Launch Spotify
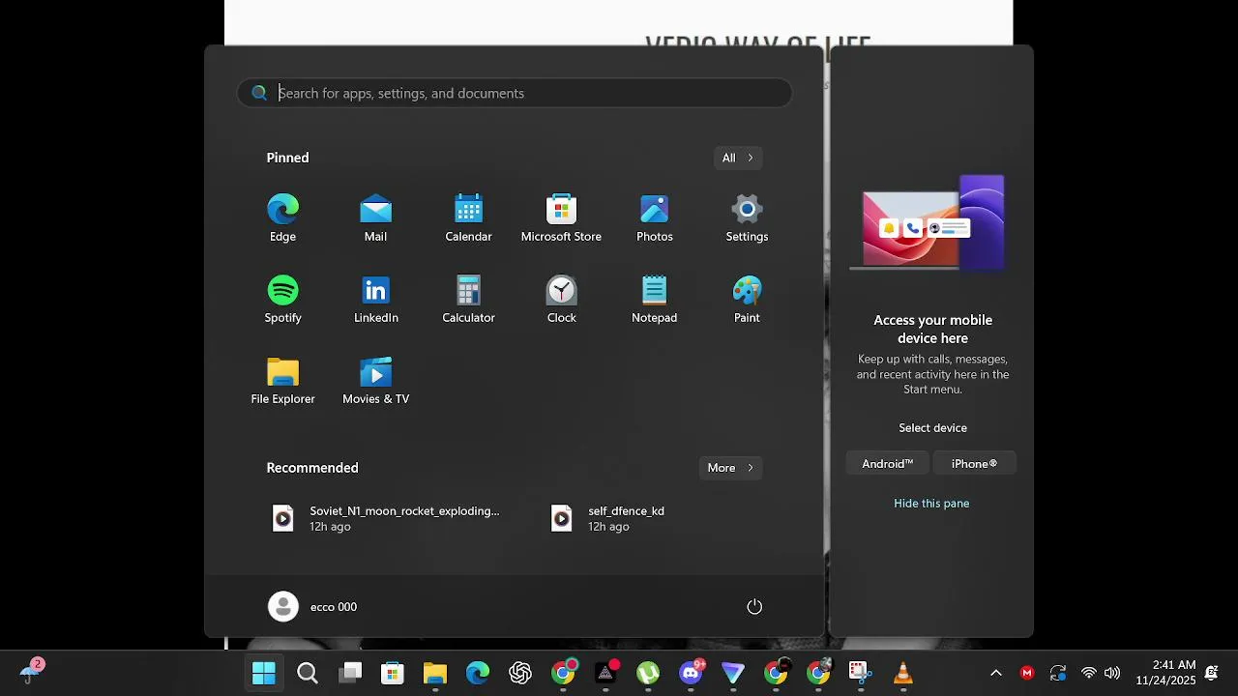 click(282, 300)
